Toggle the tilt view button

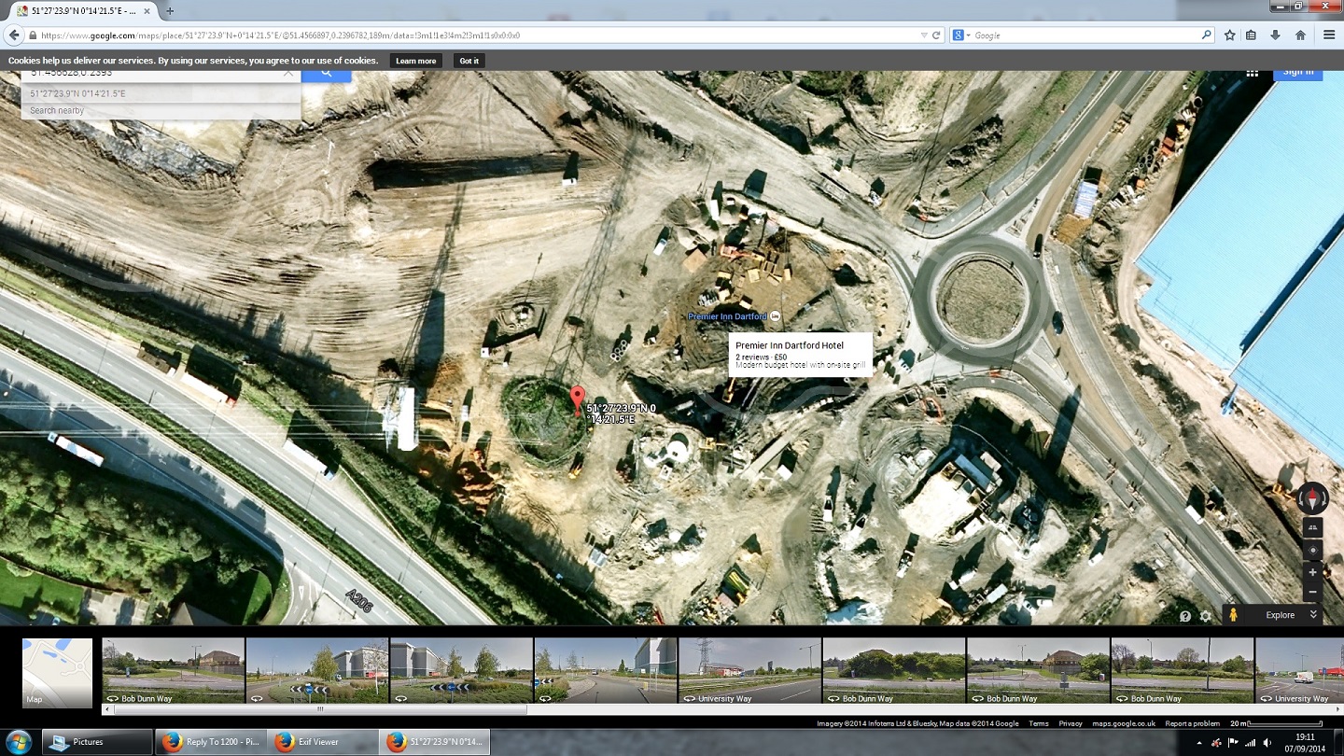click(x=1312, y=527)
